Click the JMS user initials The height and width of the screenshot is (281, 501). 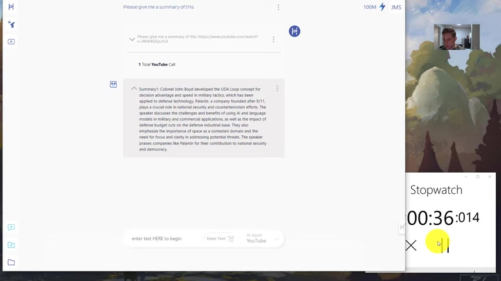coord(396,7)
